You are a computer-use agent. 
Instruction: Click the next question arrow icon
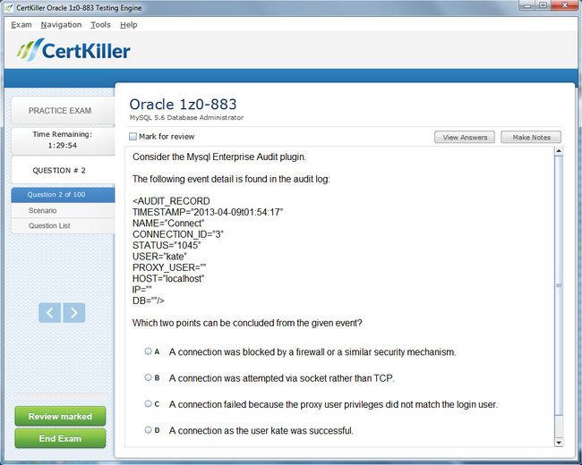click(74, 312)
